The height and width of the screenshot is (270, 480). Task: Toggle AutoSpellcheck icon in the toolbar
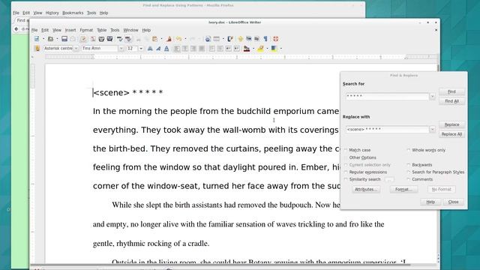pyautogui.click(x=128, y=39)
